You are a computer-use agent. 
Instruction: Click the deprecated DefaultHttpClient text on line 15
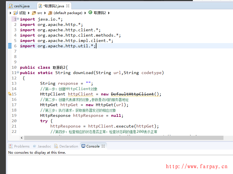[132, 94]
